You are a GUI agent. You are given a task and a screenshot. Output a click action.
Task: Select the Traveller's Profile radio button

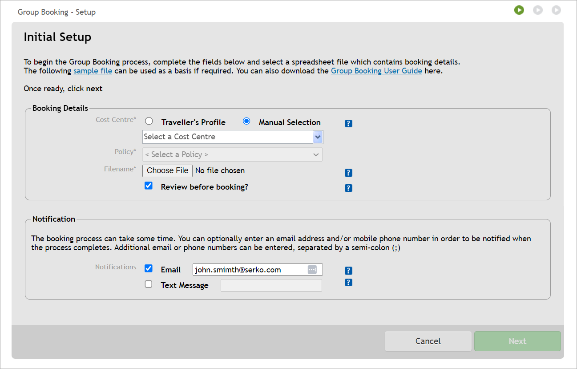tap(149, 121)
